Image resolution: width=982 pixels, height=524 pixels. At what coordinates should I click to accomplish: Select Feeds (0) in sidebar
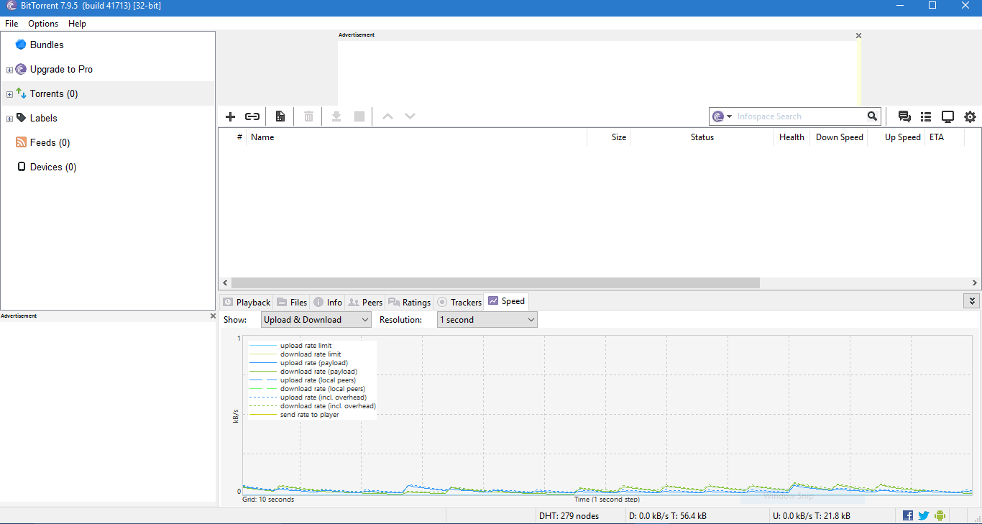[50, 142]
